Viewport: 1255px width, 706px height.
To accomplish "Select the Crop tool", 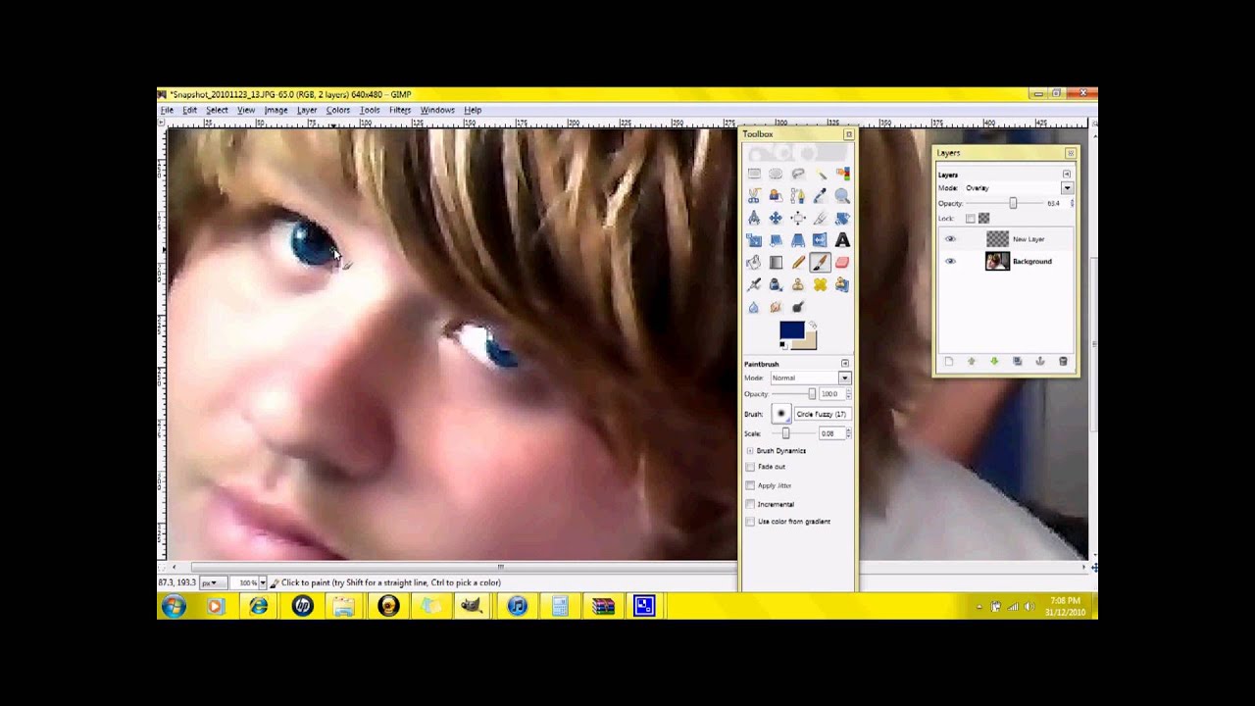I will pos(820,218).
